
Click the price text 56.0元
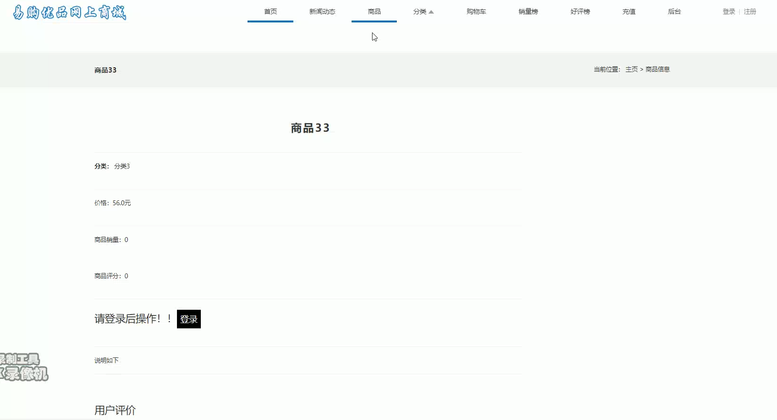122,203
